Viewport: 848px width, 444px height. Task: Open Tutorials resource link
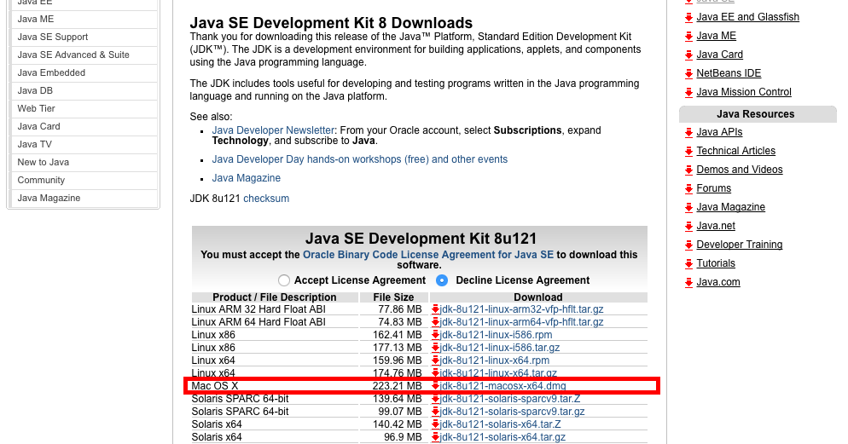click(716, 263)
